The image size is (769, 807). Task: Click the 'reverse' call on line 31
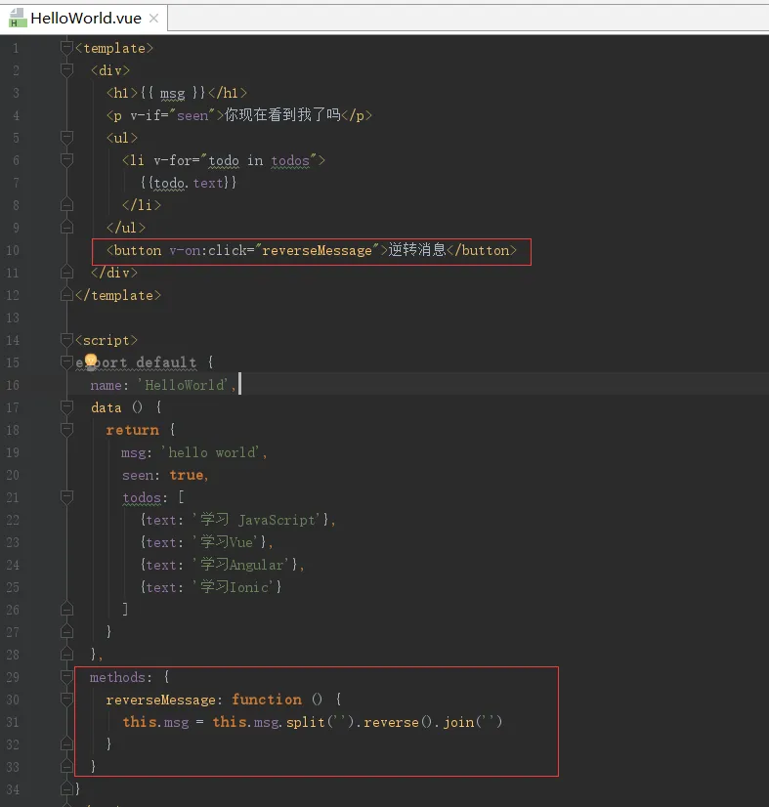click(x=391, y=722)
